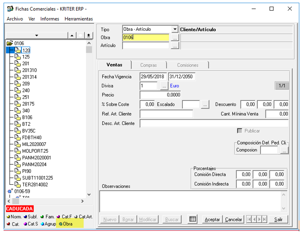Switch to the Comisiones tab
Screen dimensions: 302x233
188,65
